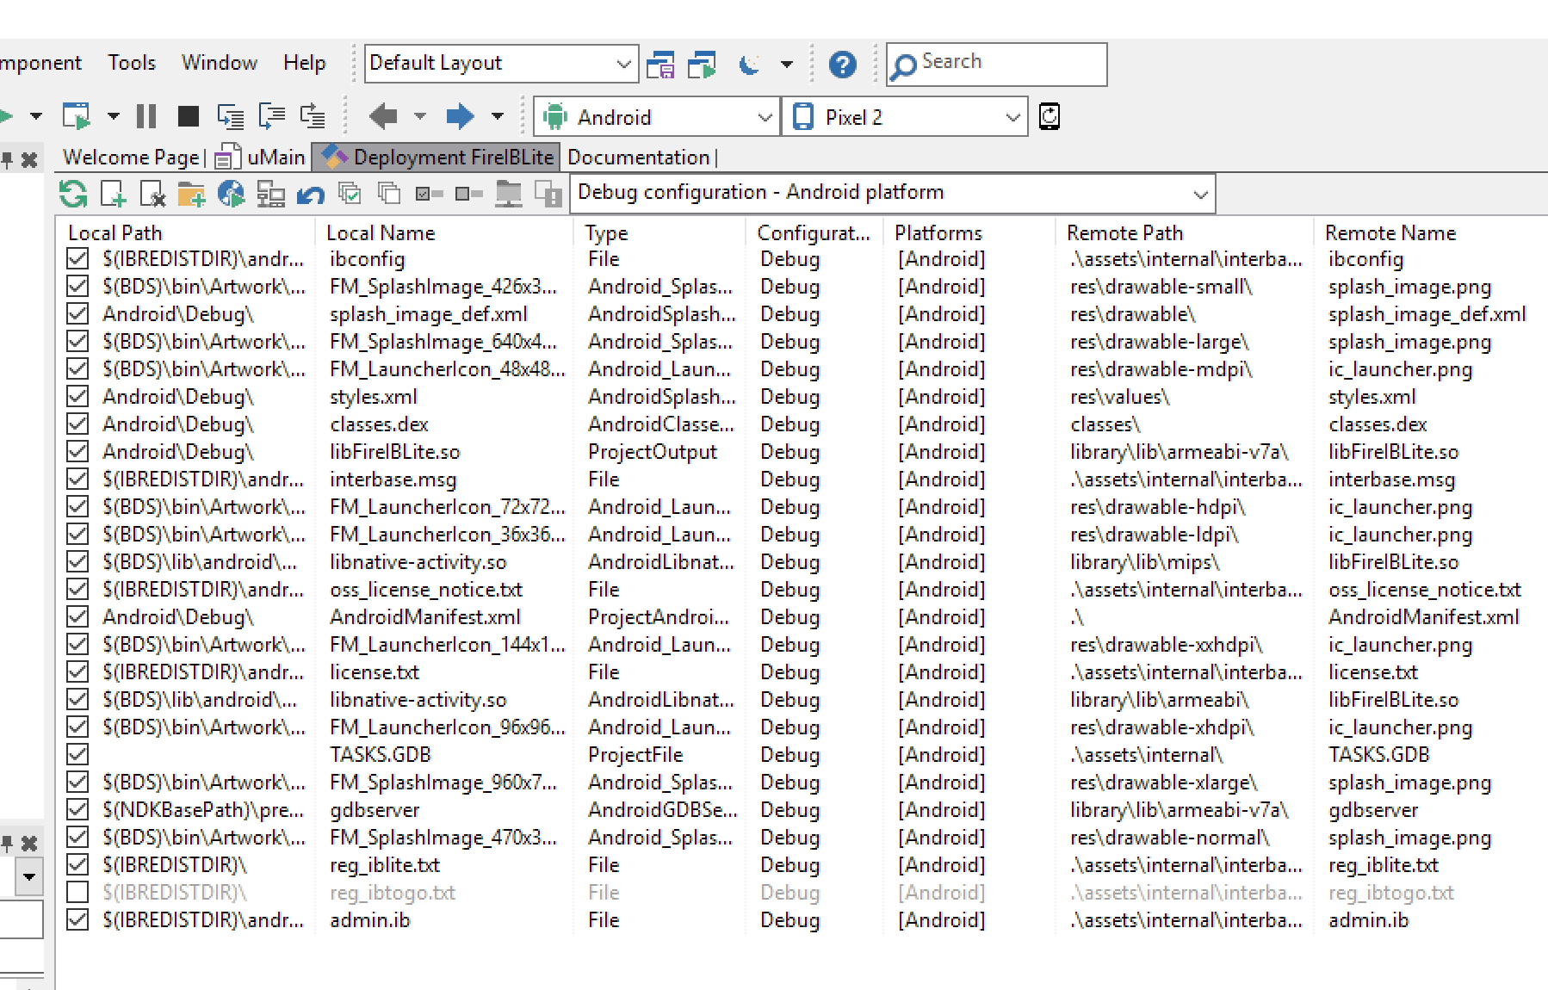This screenshot has width=1548, height=990.
Task: Rotate the device preview icon beside Pixel 2
Action: pos(1050,116)
